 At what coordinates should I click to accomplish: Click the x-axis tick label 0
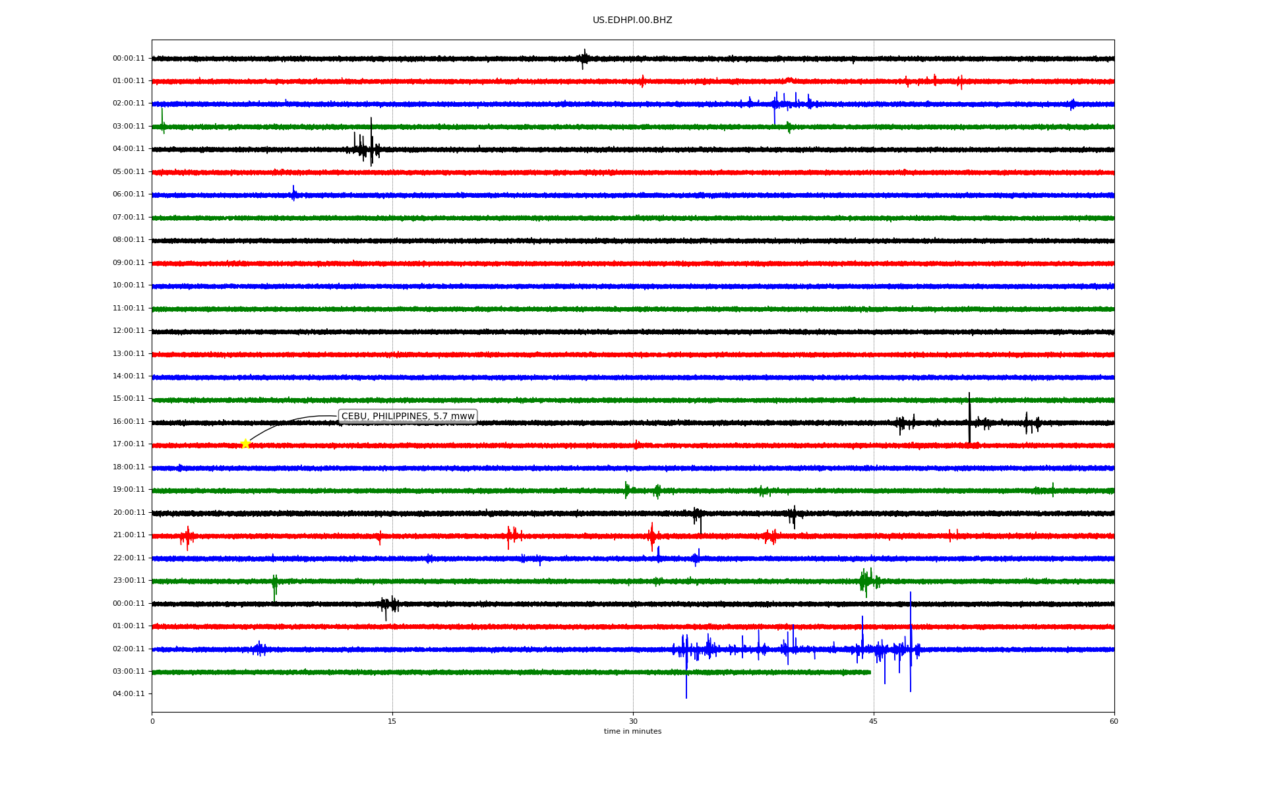[152, 721]
